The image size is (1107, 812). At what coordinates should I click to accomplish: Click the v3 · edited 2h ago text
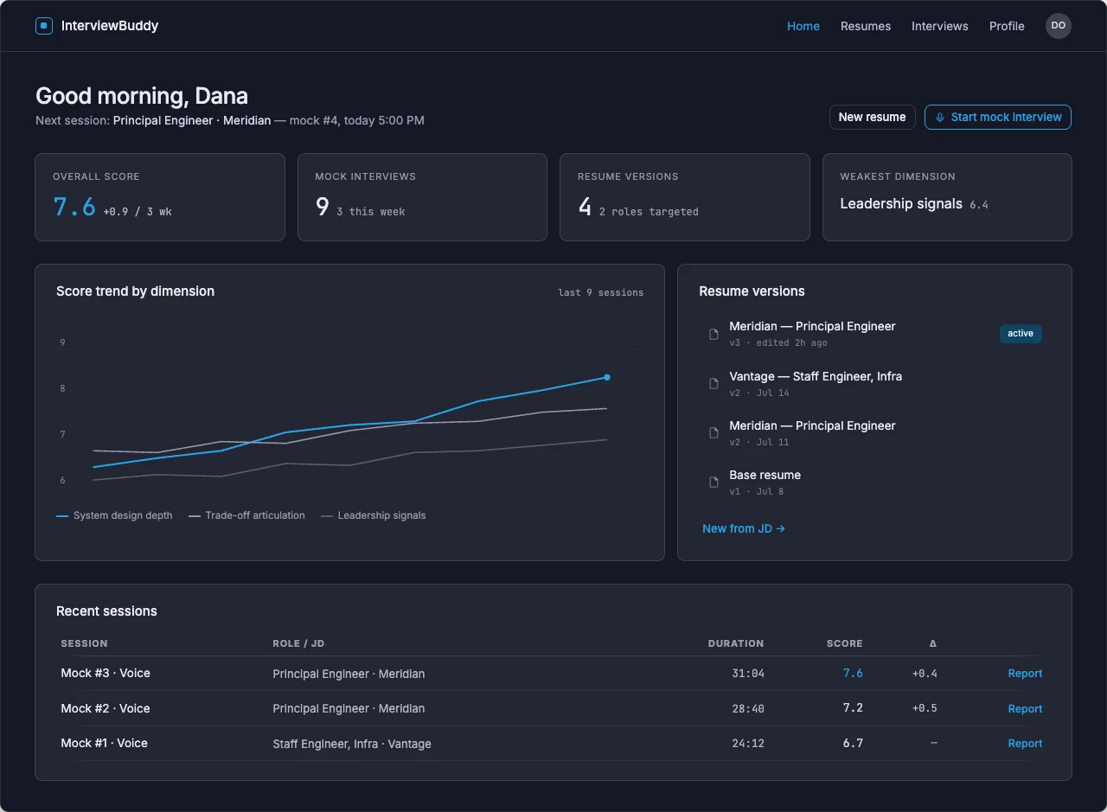pos(778,343)
